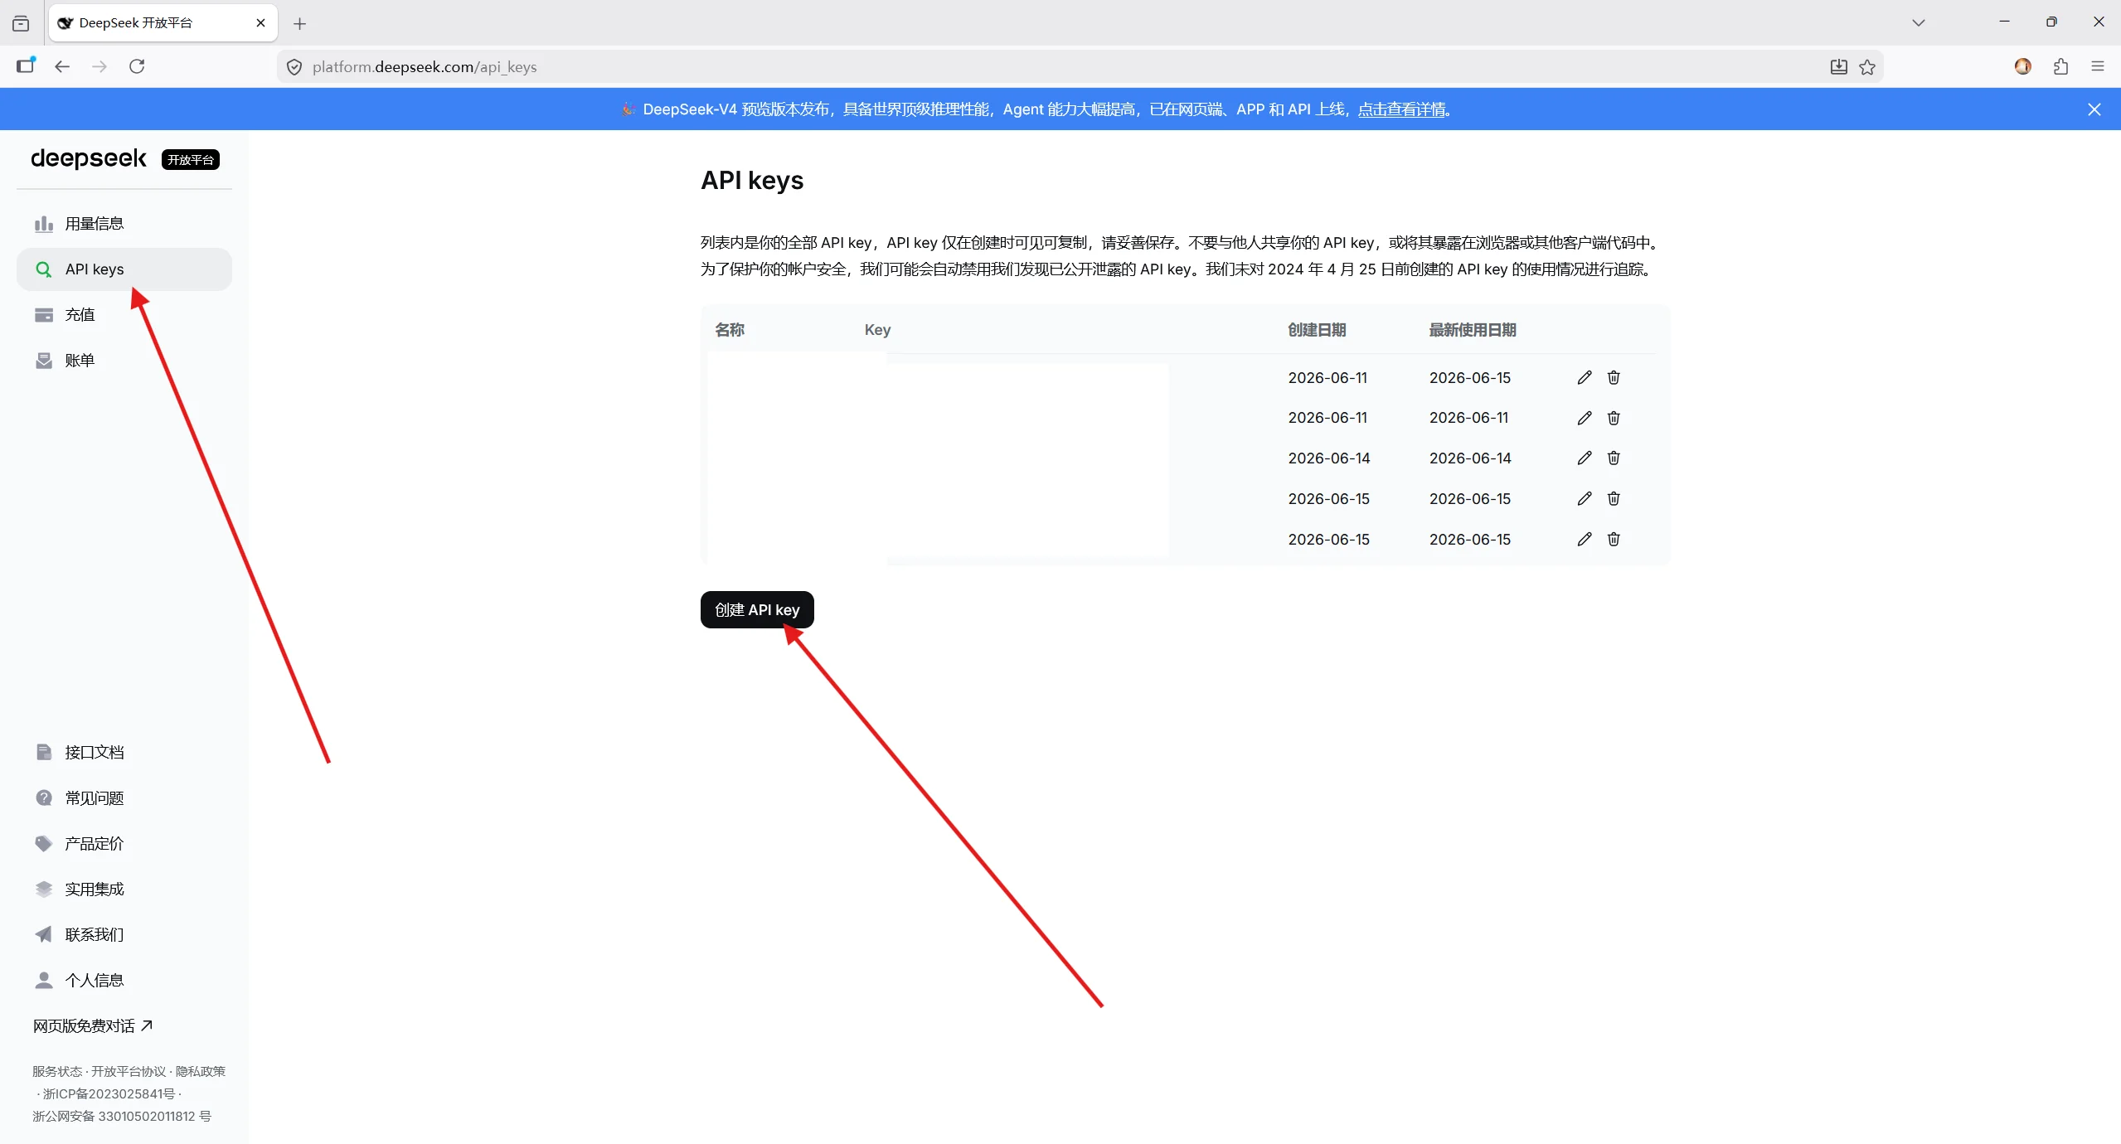The height and width of the screenshot is (1144, 2121).
Task: Click the browser forward arrow
Action: point(99,66)
